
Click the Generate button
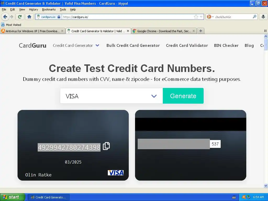point(183,96)
